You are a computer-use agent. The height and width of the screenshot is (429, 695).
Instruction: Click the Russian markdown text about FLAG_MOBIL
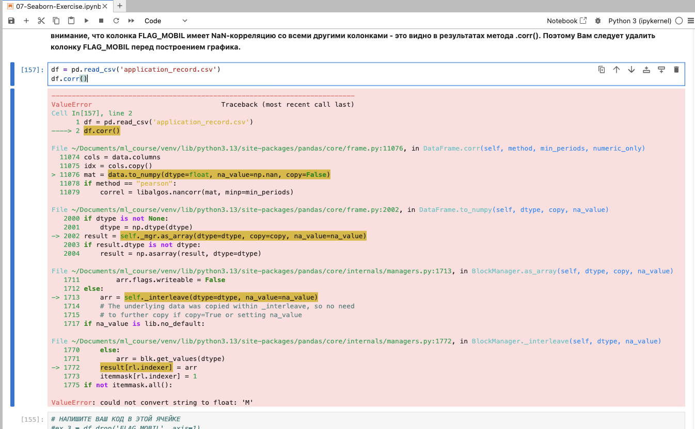coord(353,42)
